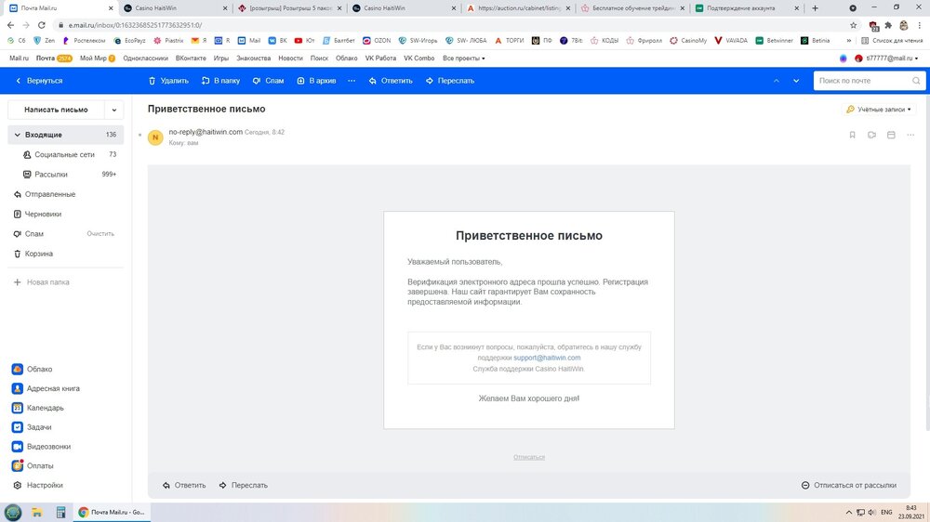Screen dimensions: 930x522
Task: Open the Учётные записи dropdown
Action: pos(879,110)
